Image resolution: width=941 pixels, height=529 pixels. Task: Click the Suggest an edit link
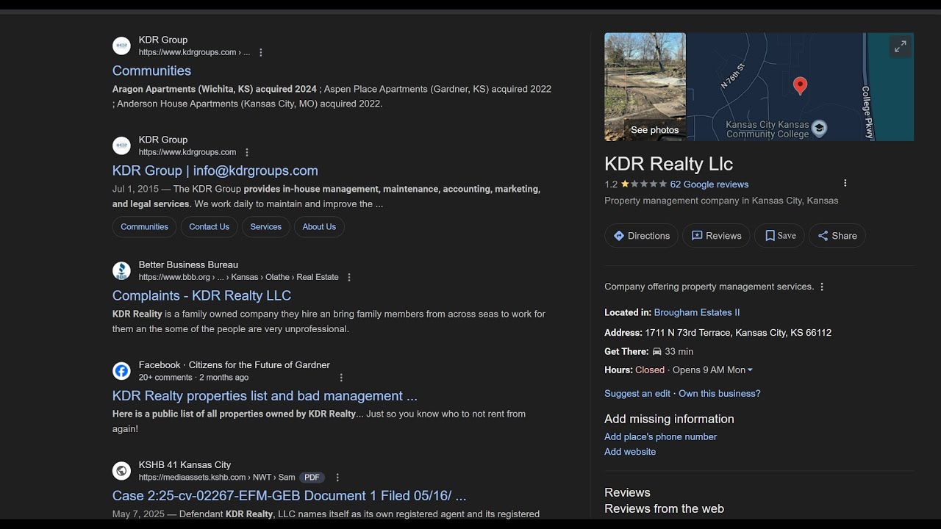pyautogui.click(x=637, y=394)
